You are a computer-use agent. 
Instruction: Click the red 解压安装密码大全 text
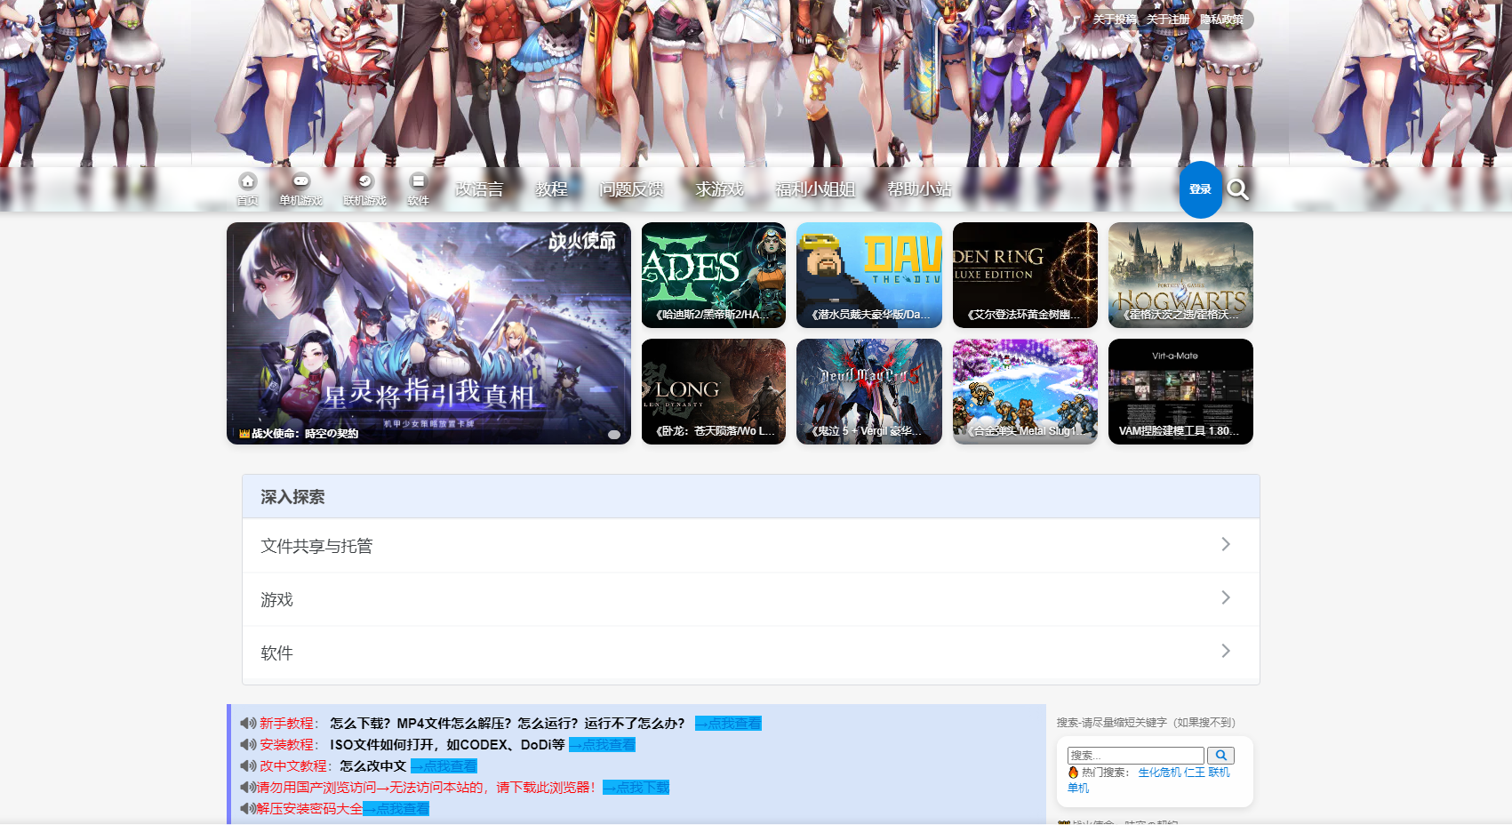coord(309,809)
